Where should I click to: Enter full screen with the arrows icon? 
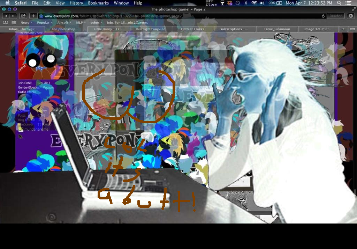(x=354, y=9)
